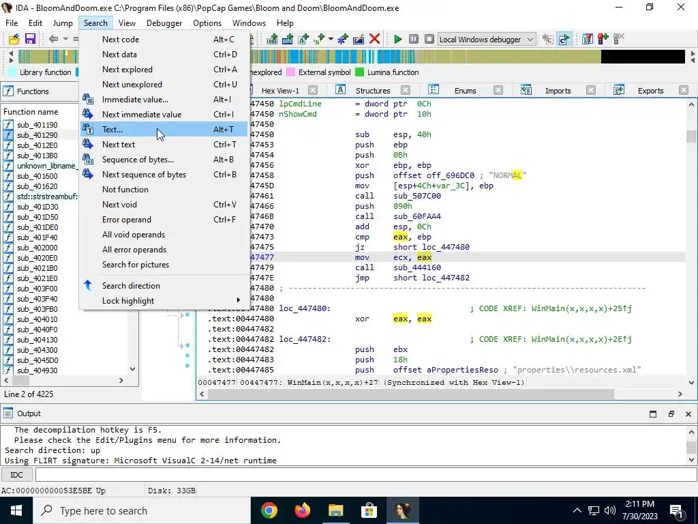This screenshot has width=698, height=524.
Task: Open the Debugger menu
Action: pos(164,23)
